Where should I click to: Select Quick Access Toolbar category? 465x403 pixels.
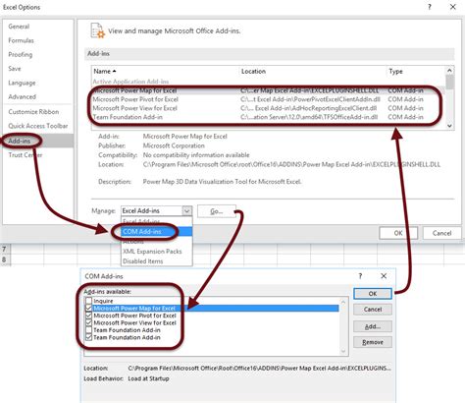(38, 126)
